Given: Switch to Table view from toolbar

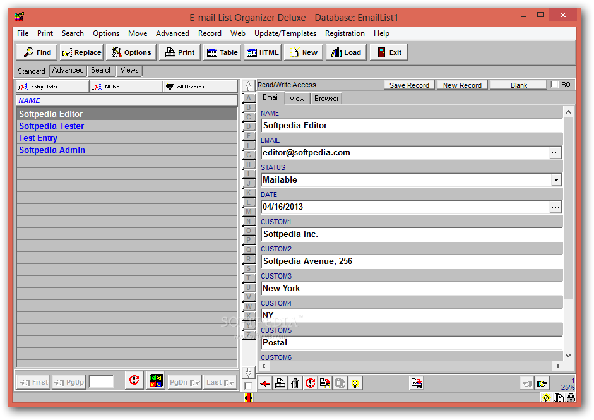Looking at the screenshot, I should pyautogui.click(x=222, y=52).
